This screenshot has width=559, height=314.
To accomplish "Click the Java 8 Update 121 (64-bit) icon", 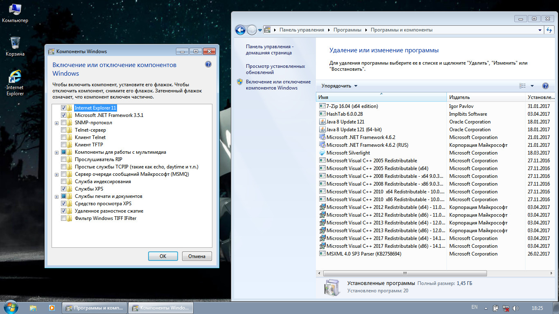I will pos(322,130).
